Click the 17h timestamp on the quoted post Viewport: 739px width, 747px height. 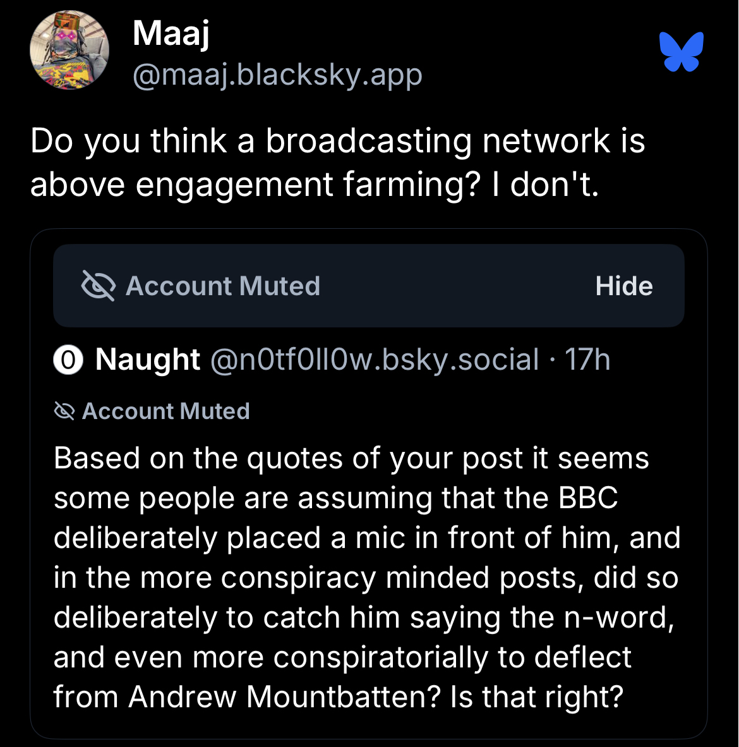click(587, 360)
